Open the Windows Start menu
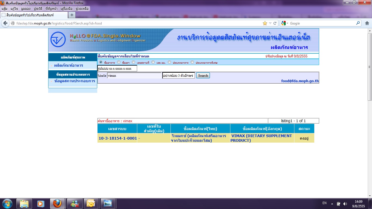 coord(7,203)
